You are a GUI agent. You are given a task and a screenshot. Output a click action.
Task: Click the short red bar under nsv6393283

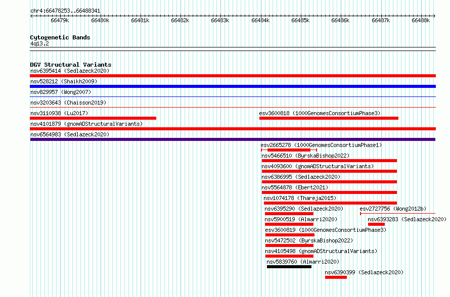(376, 224)
